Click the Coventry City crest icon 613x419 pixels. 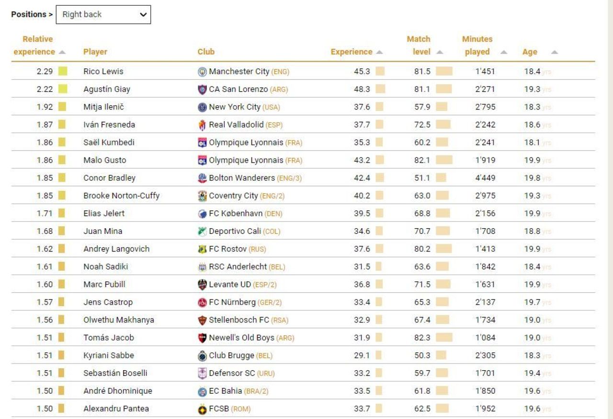(202, 196)
